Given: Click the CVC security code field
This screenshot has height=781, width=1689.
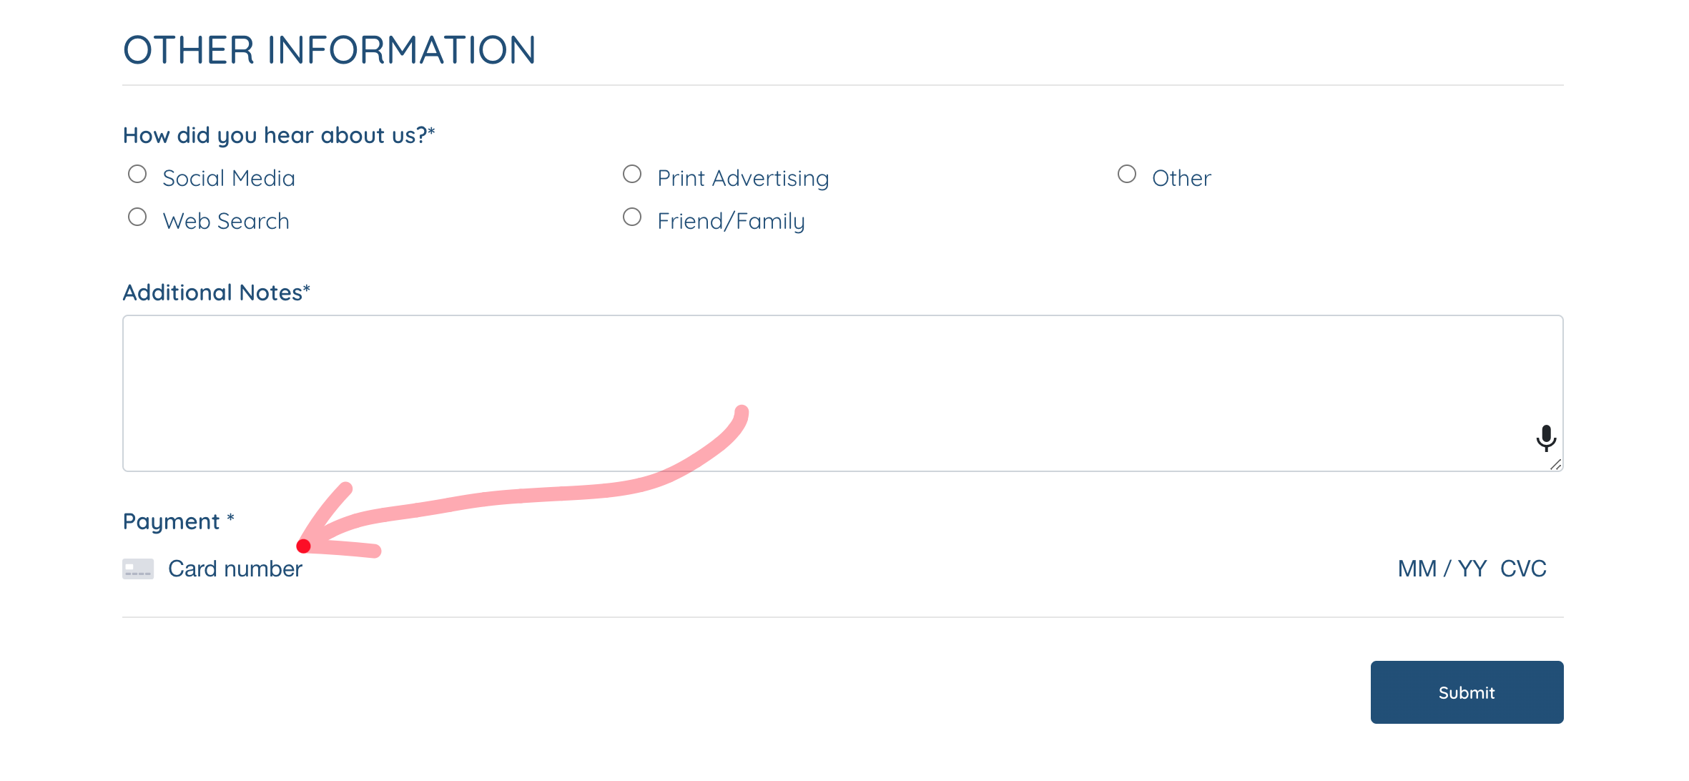Looking at the screenshot, I should click(1524, 569).
